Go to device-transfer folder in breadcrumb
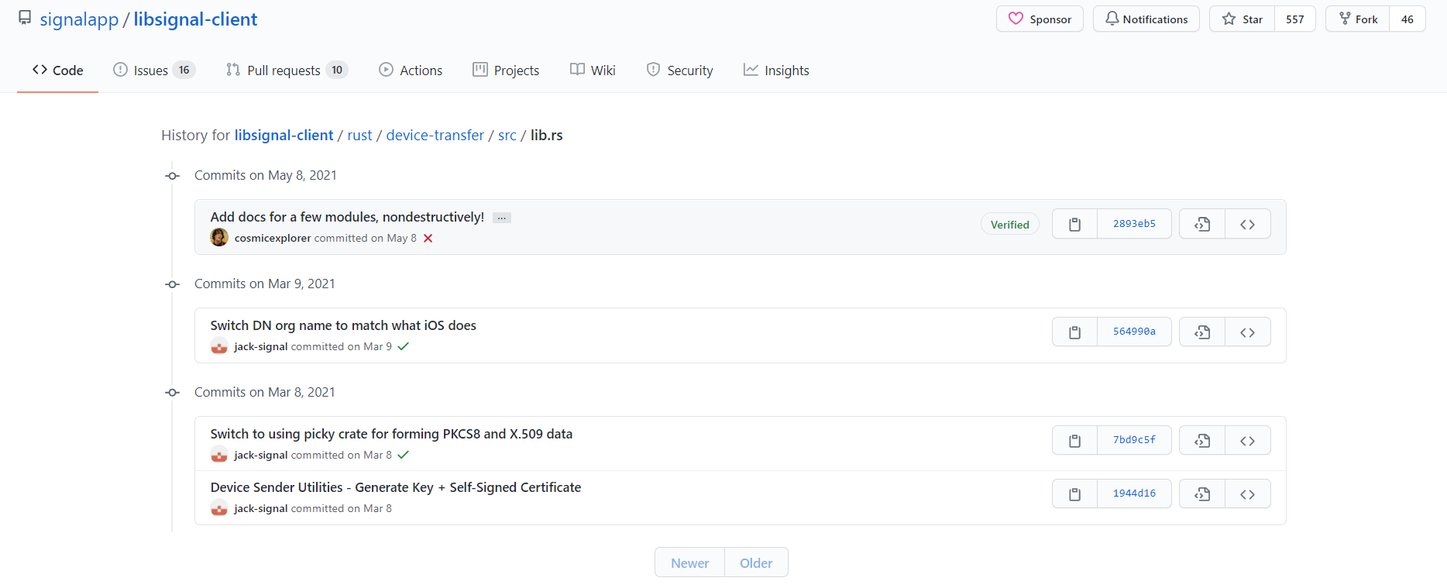The width and height of the screenshot is (1447, 588). coord(435,135)
